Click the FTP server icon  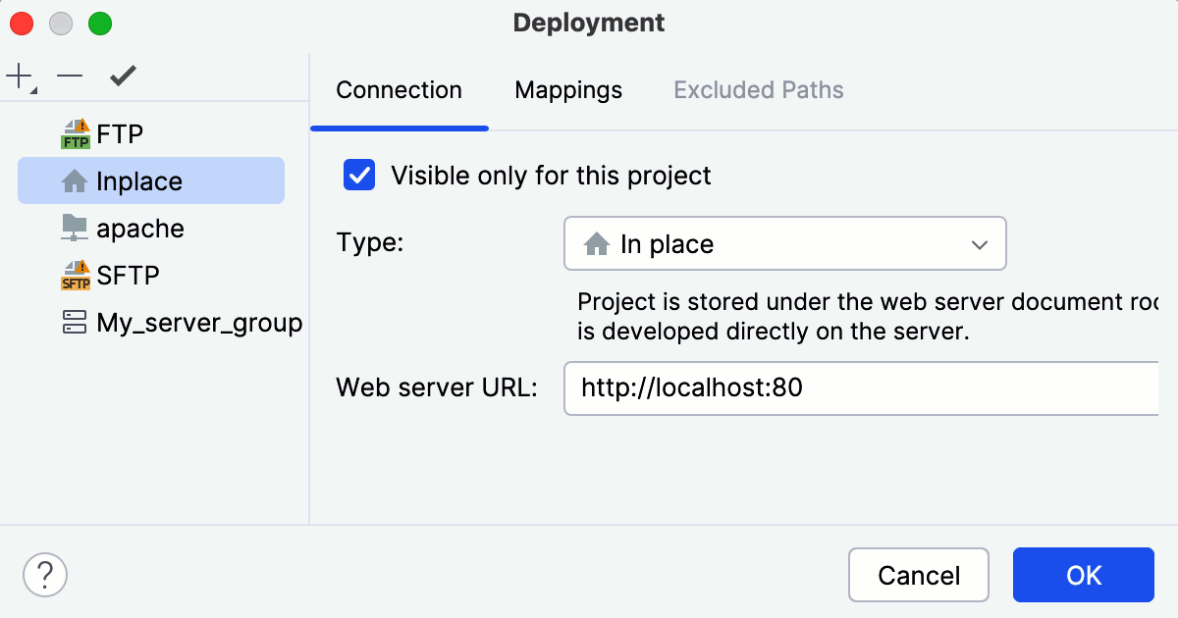tap(76, 134)
